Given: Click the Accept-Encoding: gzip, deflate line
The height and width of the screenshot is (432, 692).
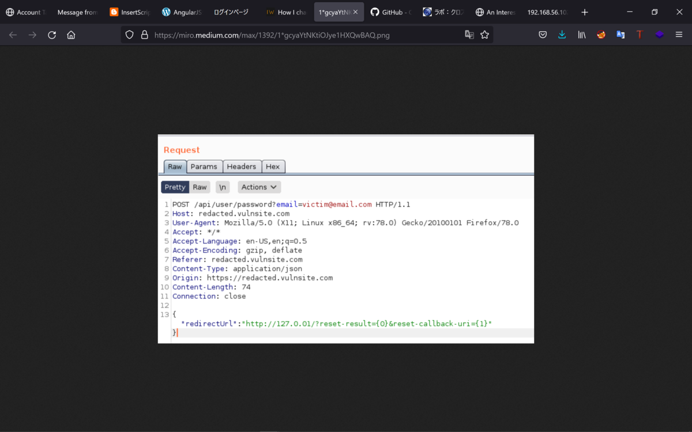Looking at the screenshot, I should (x=237, y=251).
